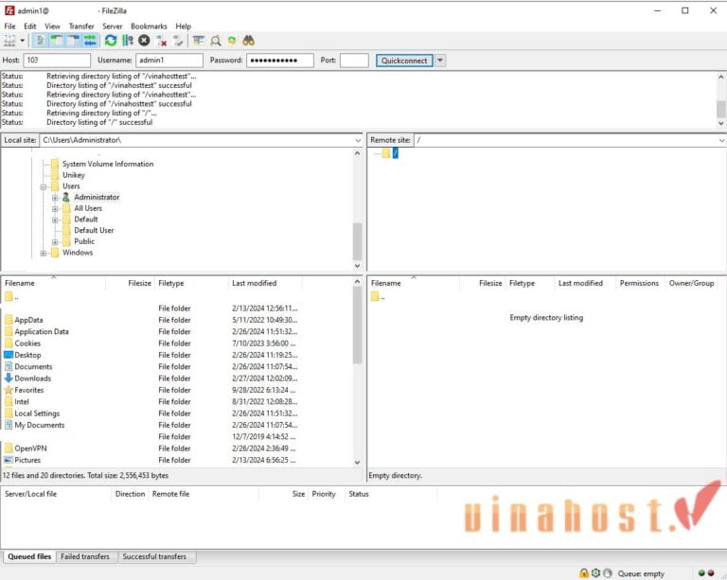This screenshot has width=727, height=580.
Task: Open the Edit menu
Action: click(30, 26)
